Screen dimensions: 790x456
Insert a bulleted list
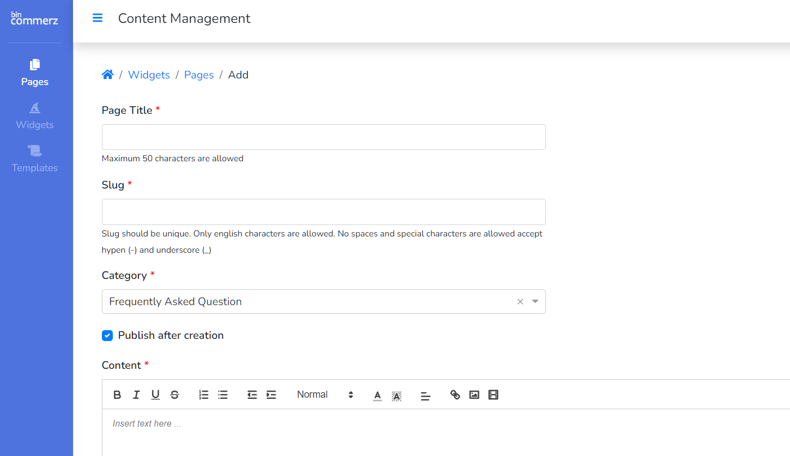(223, 395)
